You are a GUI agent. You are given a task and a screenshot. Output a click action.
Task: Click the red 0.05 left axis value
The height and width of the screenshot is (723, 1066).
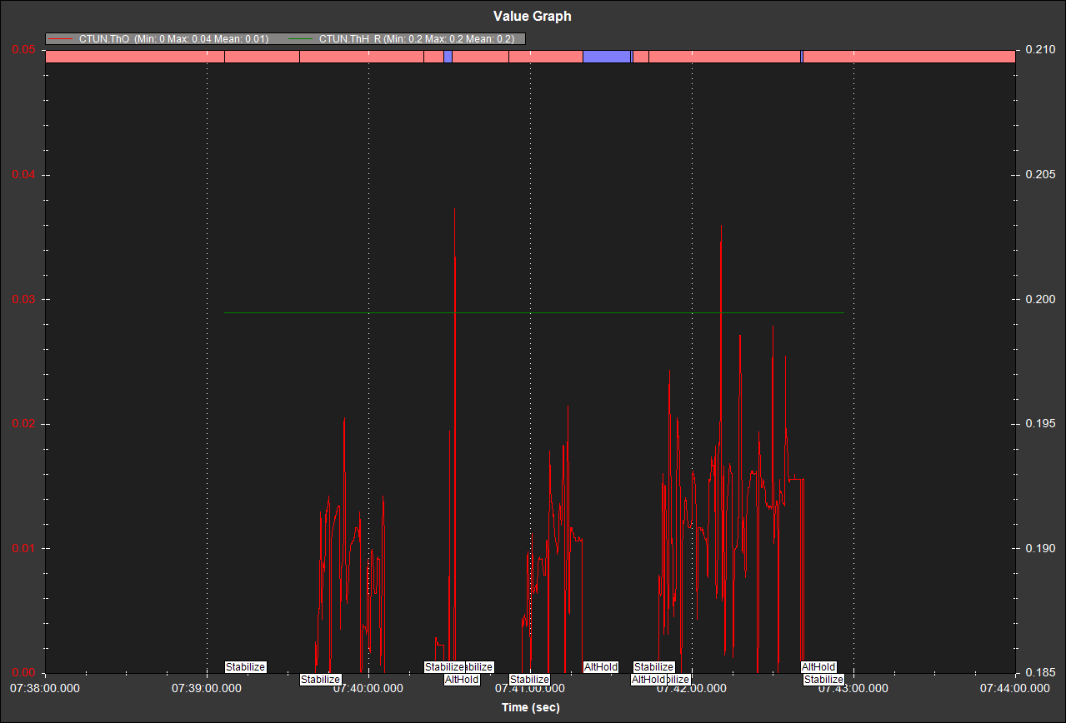tap(23, 50)
